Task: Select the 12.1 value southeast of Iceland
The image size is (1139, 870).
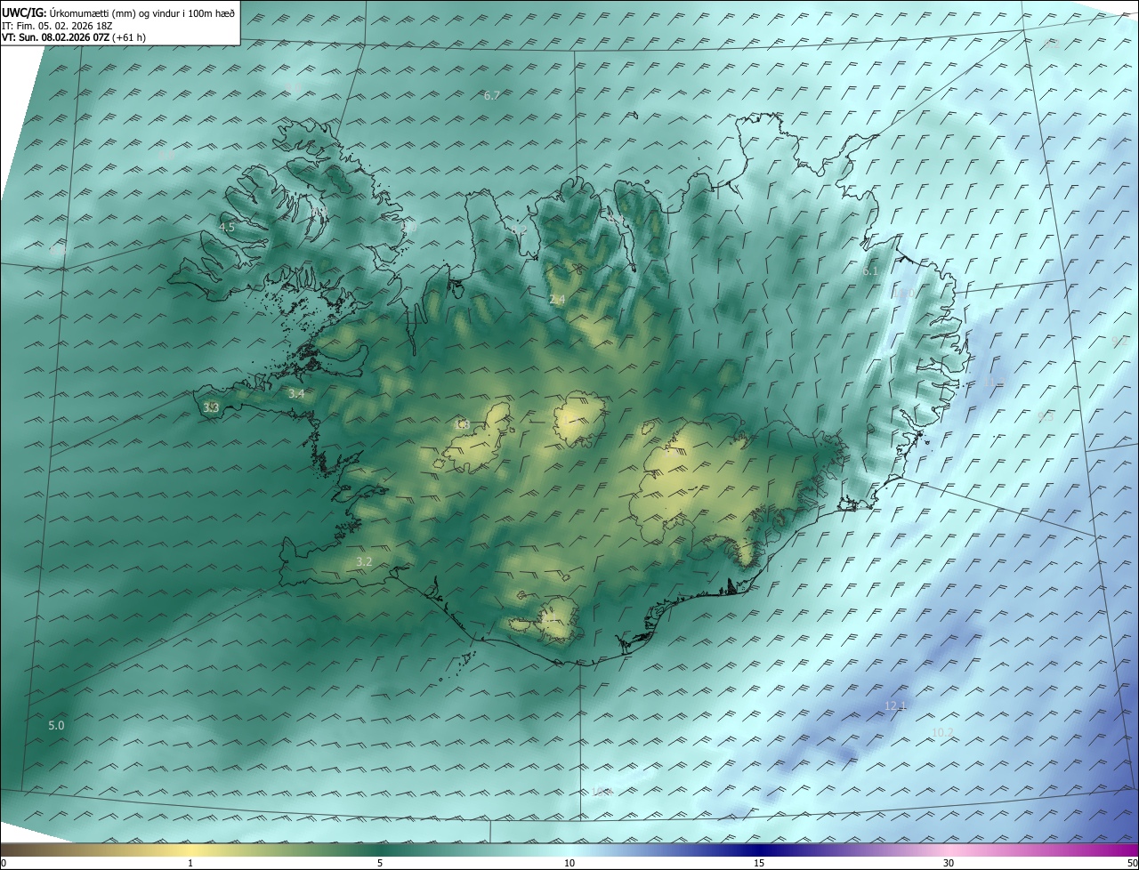Action: coord(895,706)
